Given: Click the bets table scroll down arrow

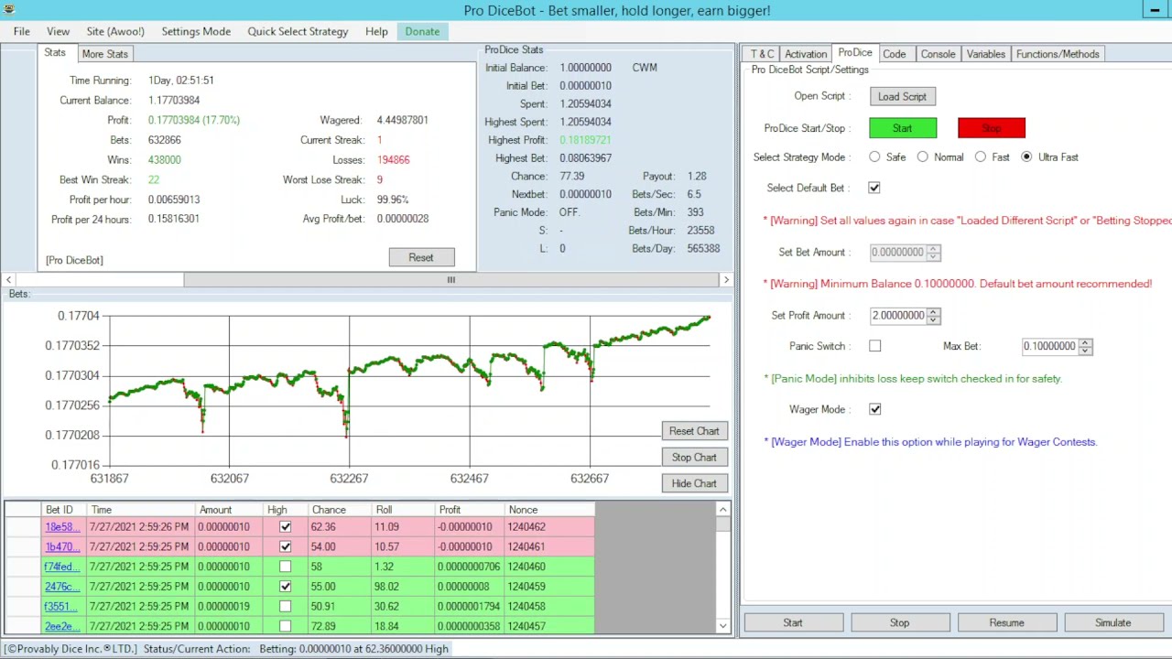Looking at the screenshot, I should pos(722,626).
